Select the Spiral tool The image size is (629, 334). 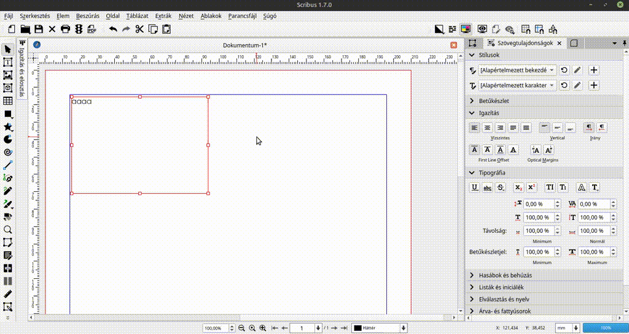[8, 152]
